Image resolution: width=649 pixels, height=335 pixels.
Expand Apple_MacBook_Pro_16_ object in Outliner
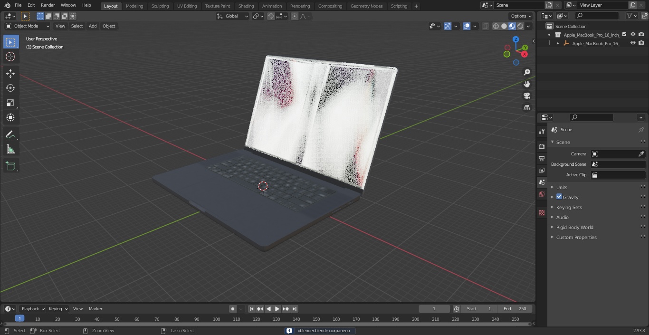558,43
